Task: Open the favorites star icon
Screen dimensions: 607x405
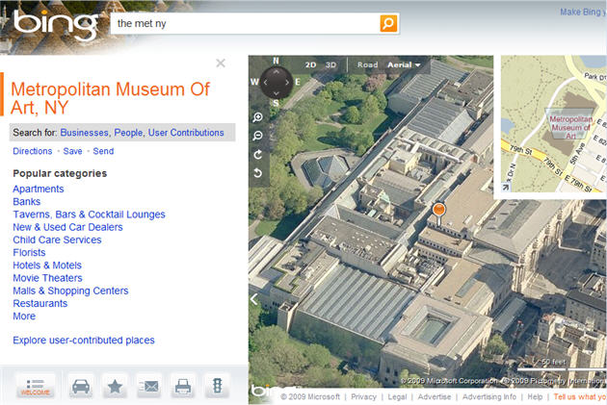Action: click(115, 387)
